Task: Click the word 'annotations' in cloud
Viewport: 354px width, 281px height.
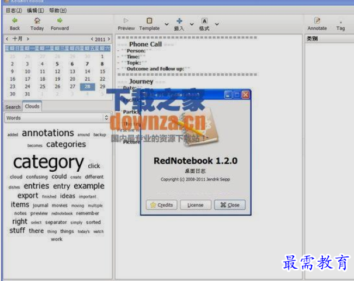Action: pyautogui.click(x=48, y=133)
